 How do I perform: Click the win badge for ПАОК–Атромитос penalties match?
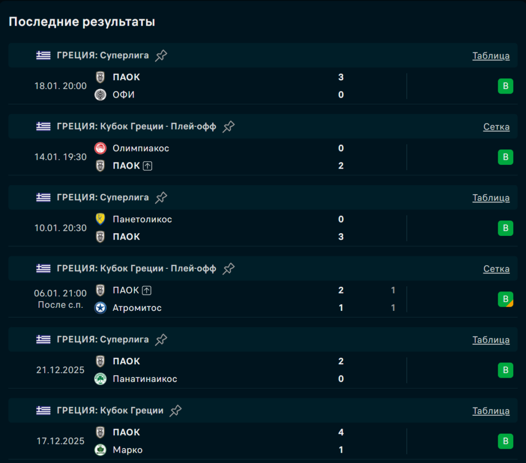(x=505, y=299)
